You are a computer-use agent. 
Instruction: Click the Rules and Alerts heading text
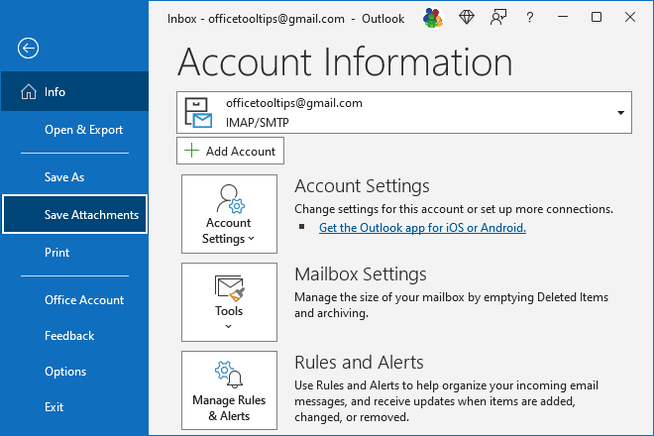[x=359, y=362]
